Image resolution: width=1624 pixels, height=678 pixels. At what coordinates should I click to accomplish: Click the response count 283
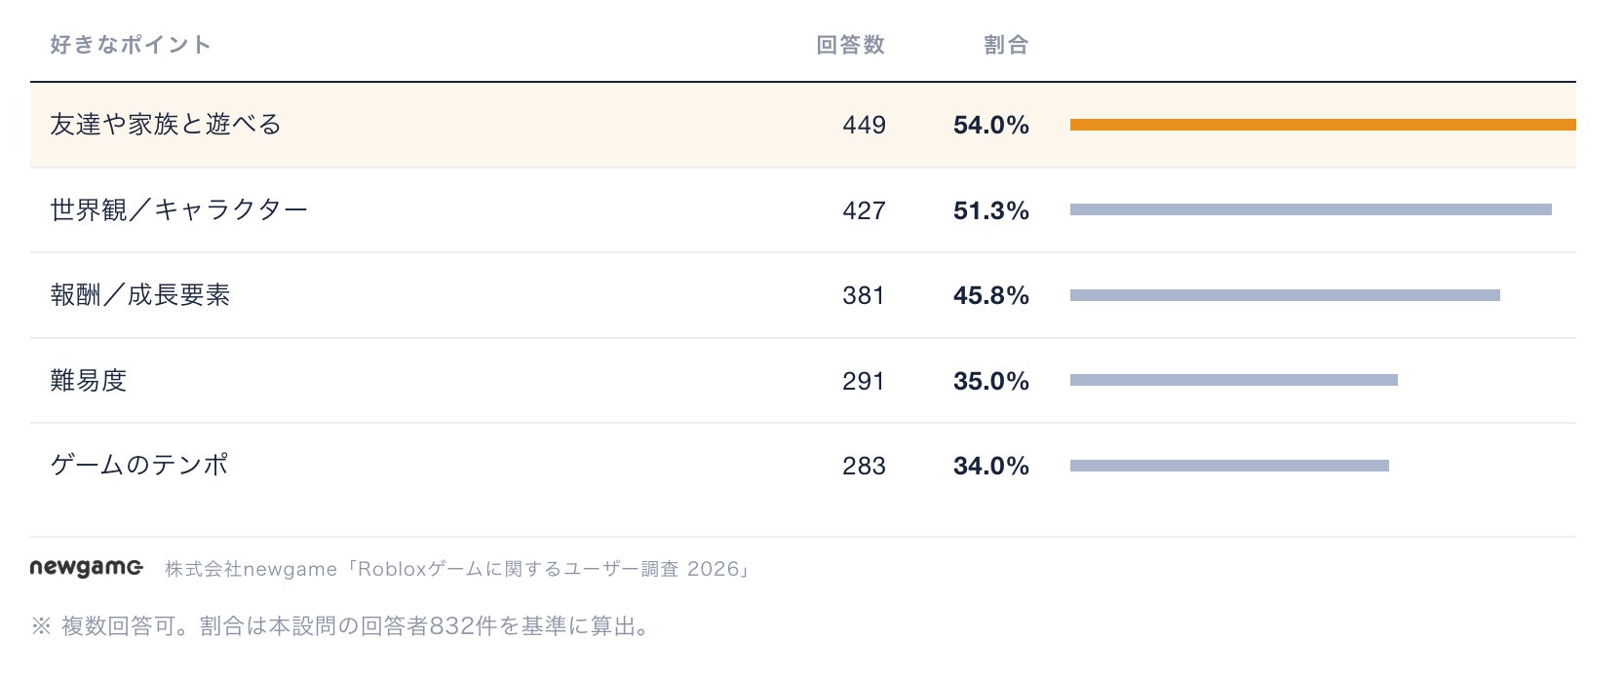[x=864, y=466]
